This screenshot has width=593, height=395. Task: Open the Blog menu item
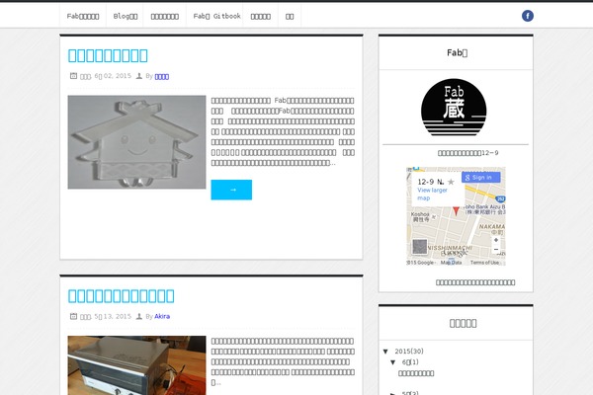pyautogui.click(x=126, y=16)
